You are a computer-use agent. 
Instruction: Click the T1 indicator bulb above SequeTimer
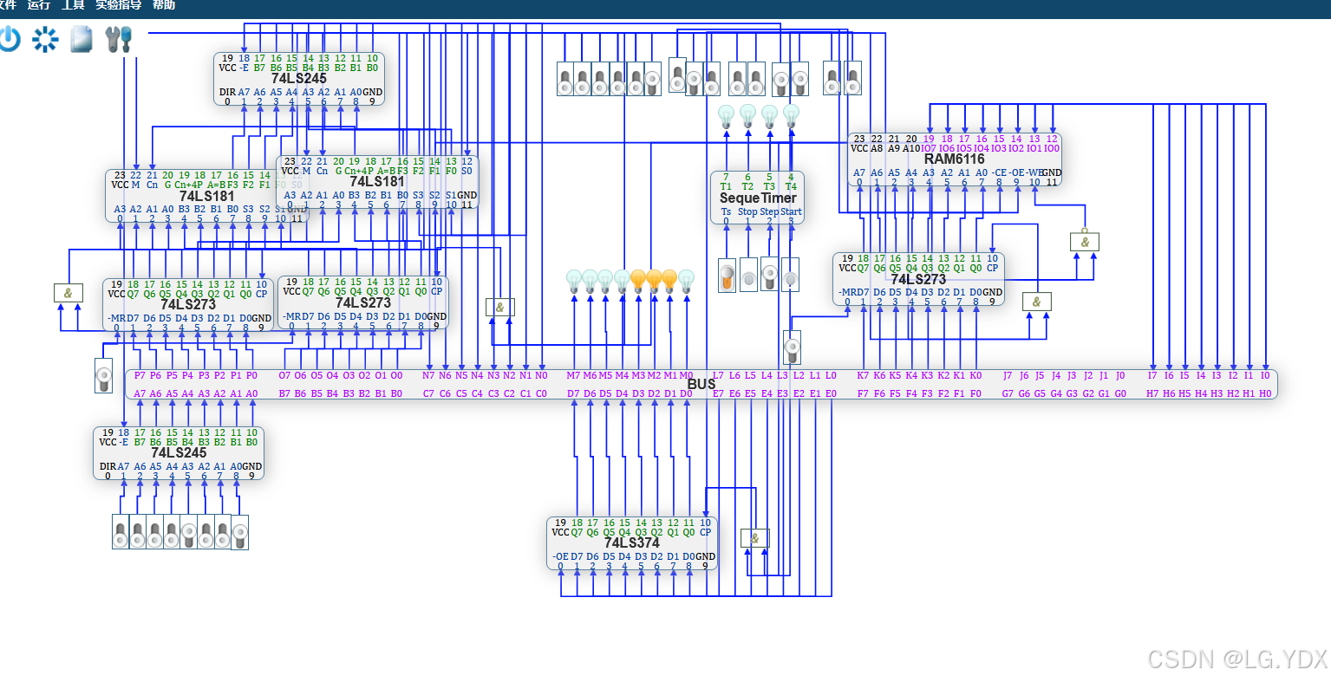tap(727, 116)
